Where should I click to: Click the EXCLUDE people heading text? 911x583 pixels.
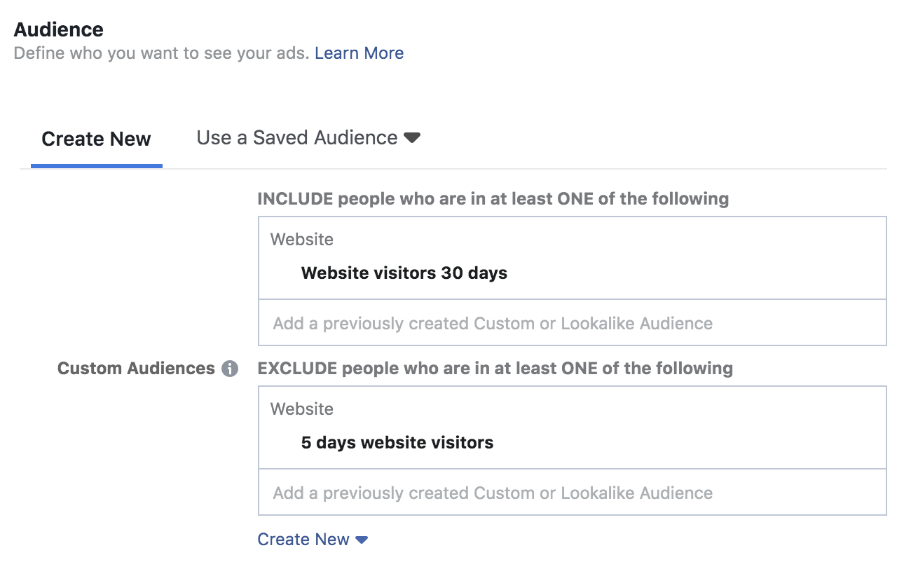click(x=495, y=369)
